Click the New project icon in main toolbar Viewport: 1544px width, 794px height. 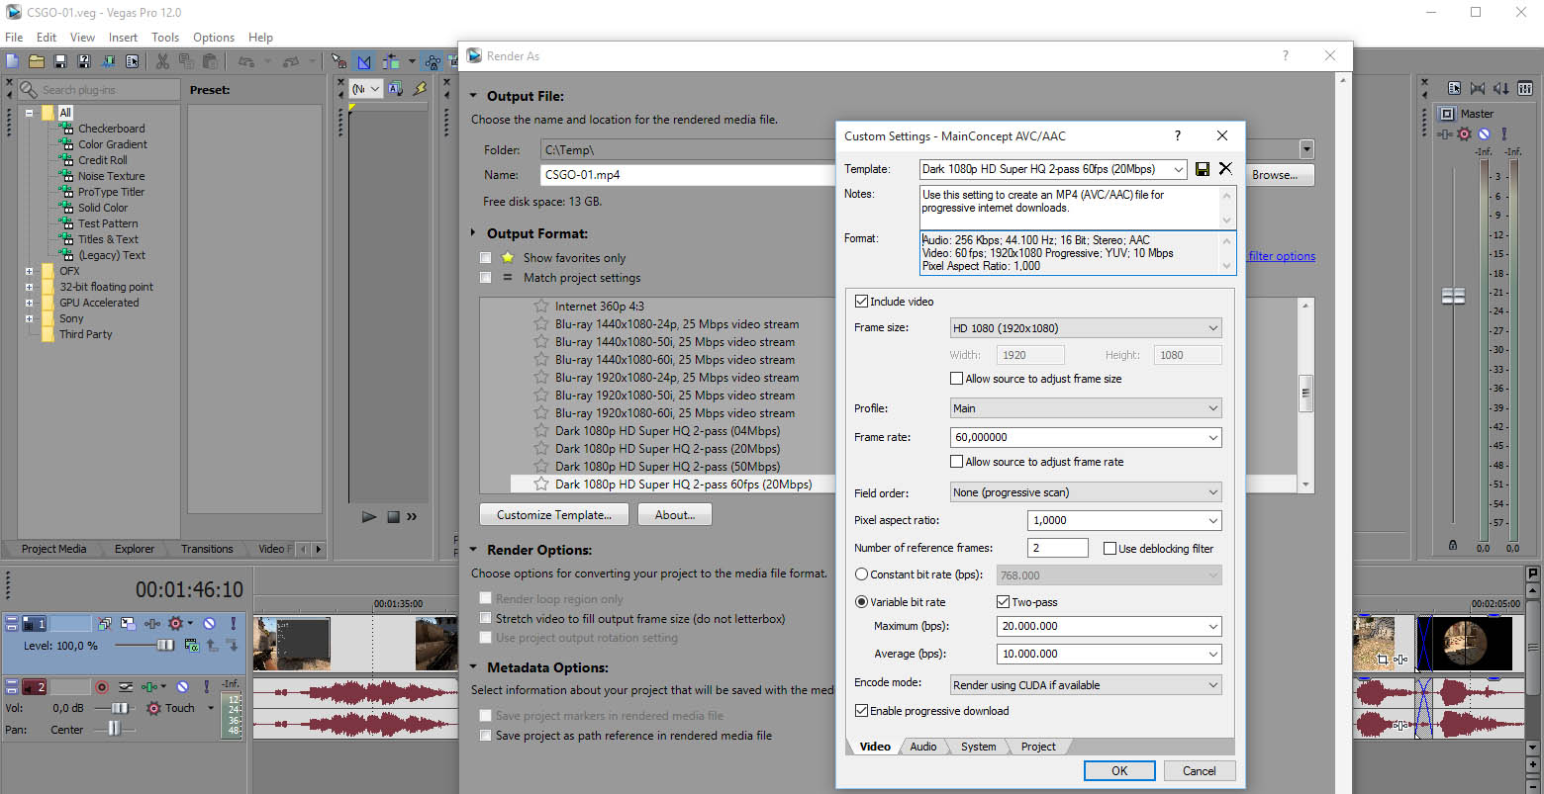(x=12, y=61)
